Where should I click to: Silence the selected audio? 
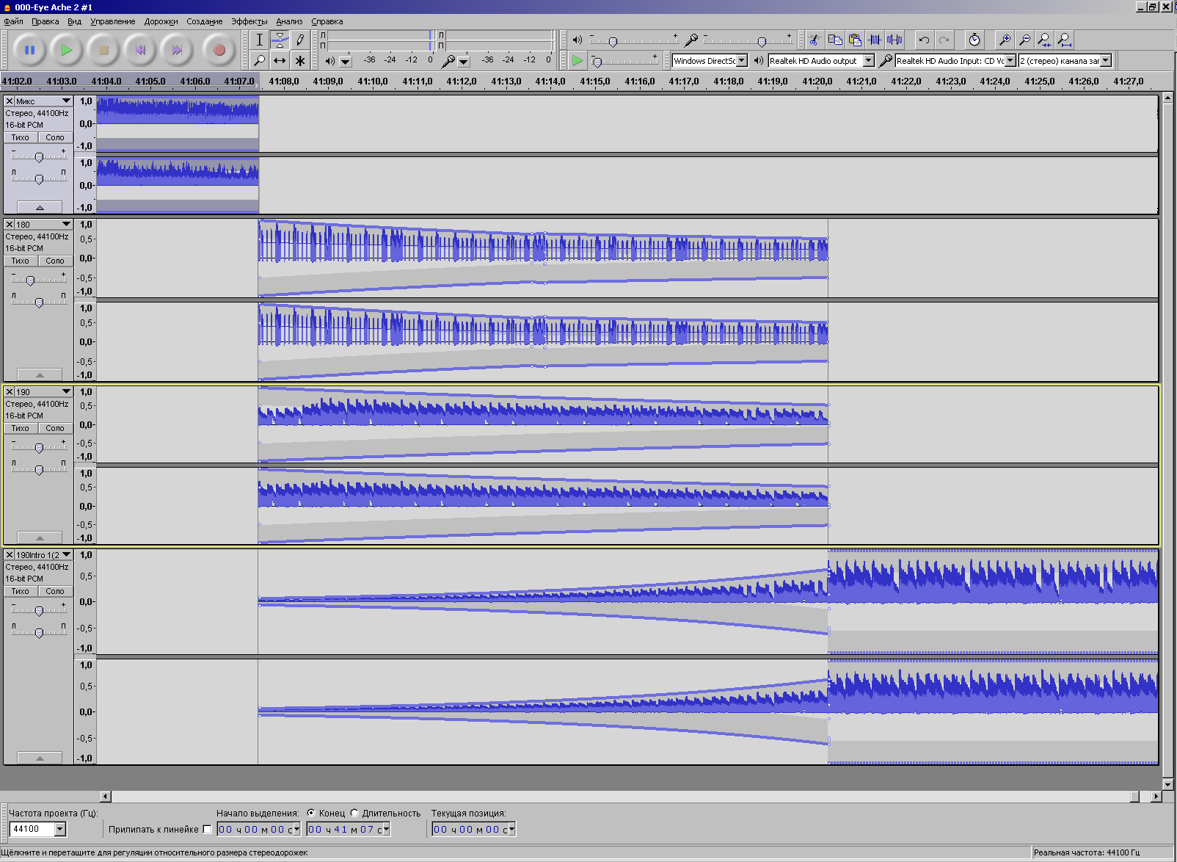click(894, 40)
